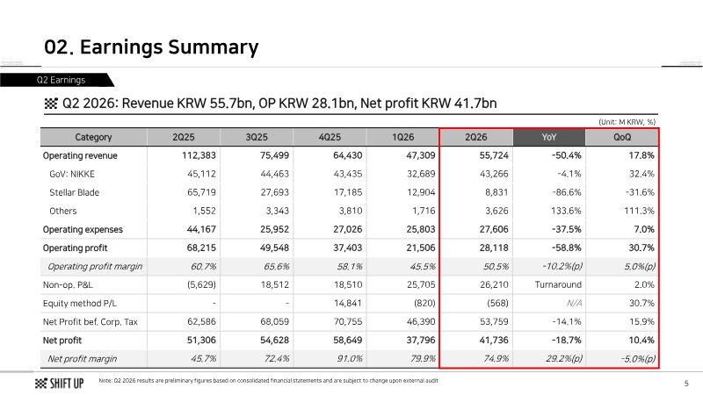Screen dimensions: 703x395
Task: Click the 91.0% net margin value
Action: pos(349,359)
